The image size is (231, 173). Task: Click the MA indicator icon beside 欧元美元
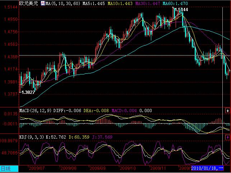coord(43,3)
